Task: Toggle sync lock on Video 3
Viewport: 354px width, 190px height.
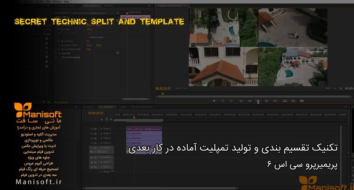Action: (95, 138)
